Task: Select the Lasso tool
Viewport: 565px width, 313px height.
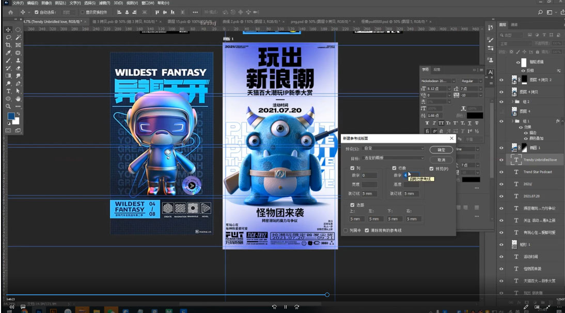Action: click(x=8, y=38)
